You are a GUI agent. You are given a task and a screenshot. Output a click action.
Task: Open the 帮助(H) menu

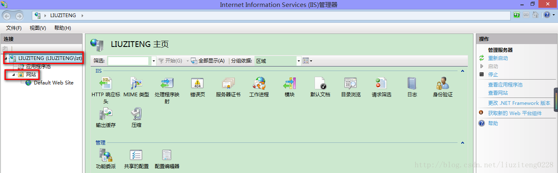[x=62, y=28]
